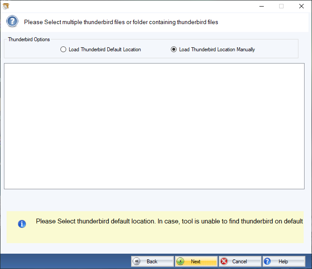The image size is (312, 269).
Task: Click the yellow note's default location text
Action: coord(169,221)
